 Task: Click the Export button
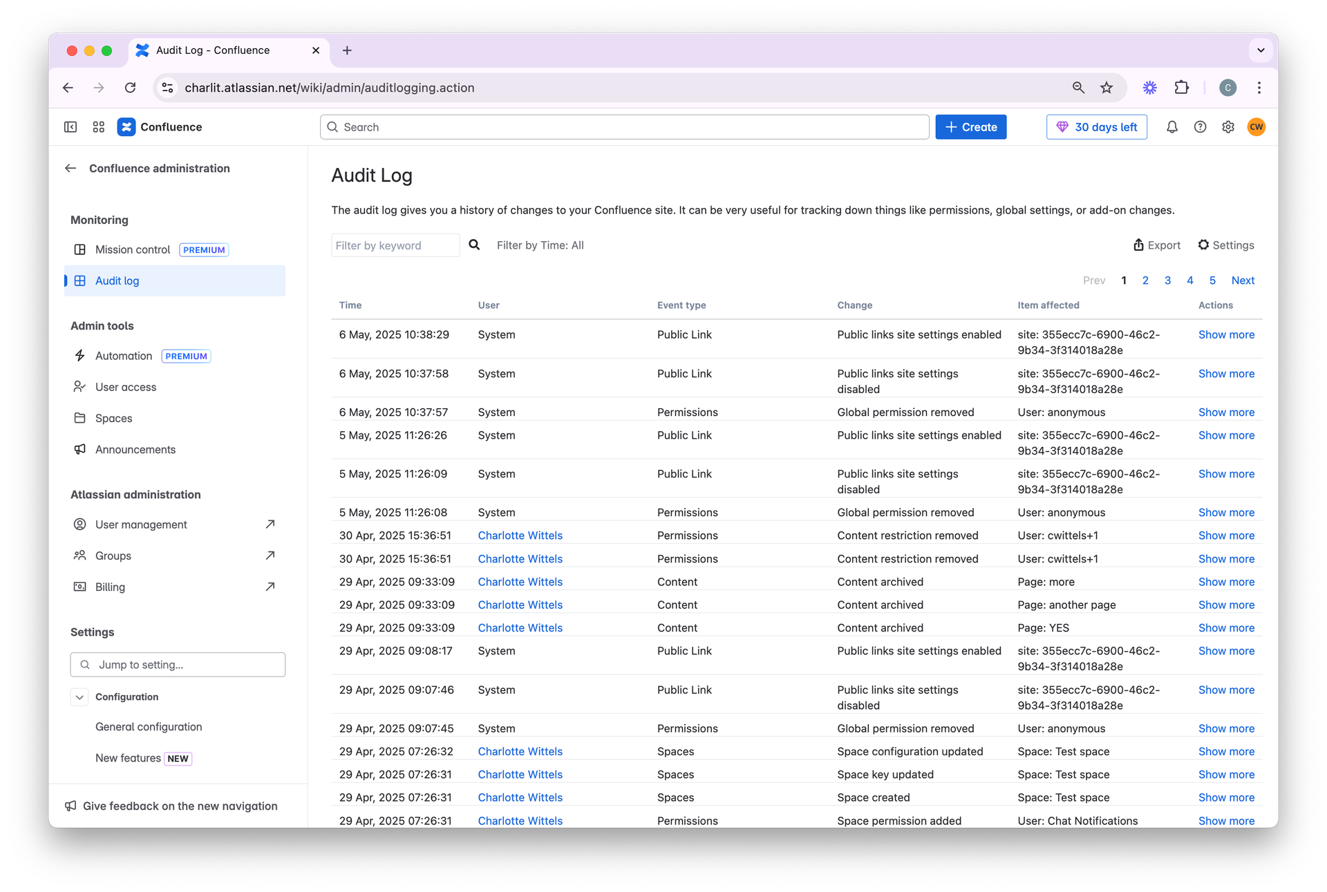(1157, 245)
